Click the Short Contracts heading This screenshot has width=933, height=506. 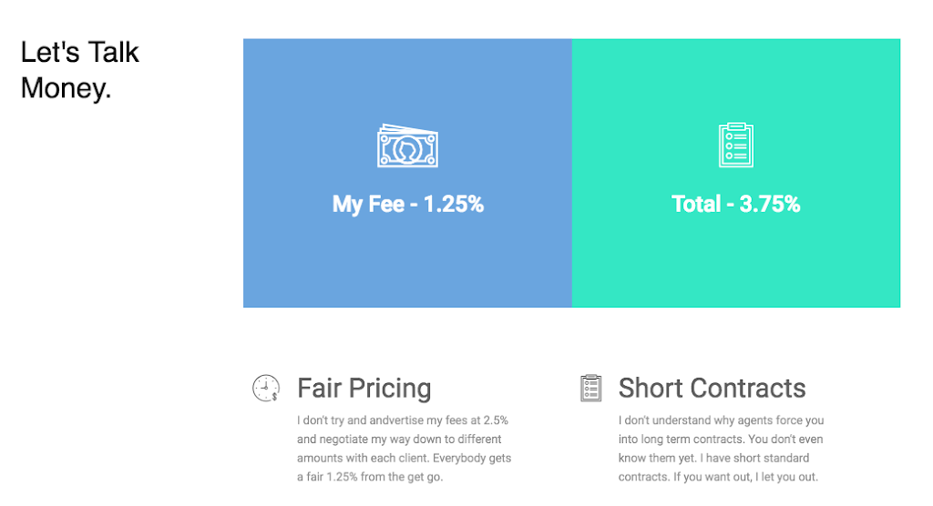(713, 389)
